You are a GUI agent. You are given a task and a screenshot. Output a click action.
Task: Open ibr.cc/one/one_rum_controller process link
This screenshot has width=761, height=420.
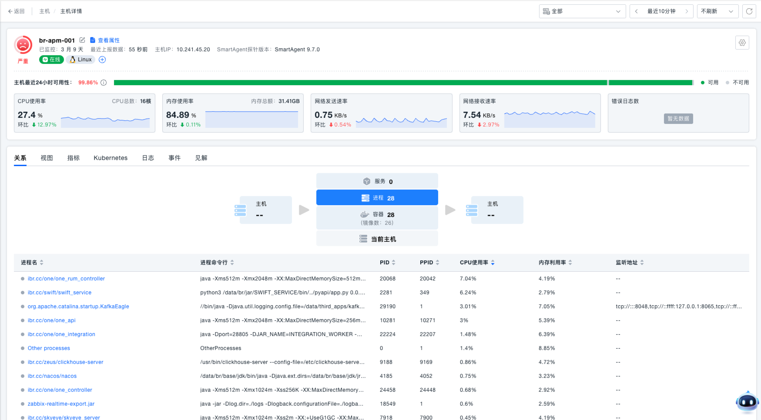tap(66, 279)
